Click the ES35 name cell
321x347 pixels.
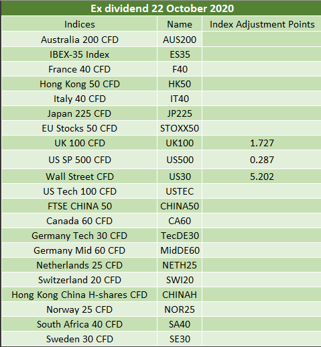tap(180, 54)
